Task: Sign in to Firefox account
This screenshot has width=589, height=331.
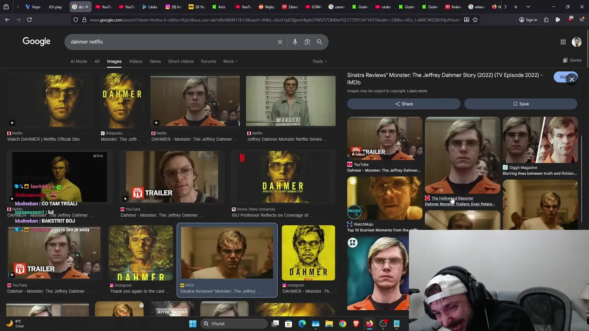Action: point(528,20)
